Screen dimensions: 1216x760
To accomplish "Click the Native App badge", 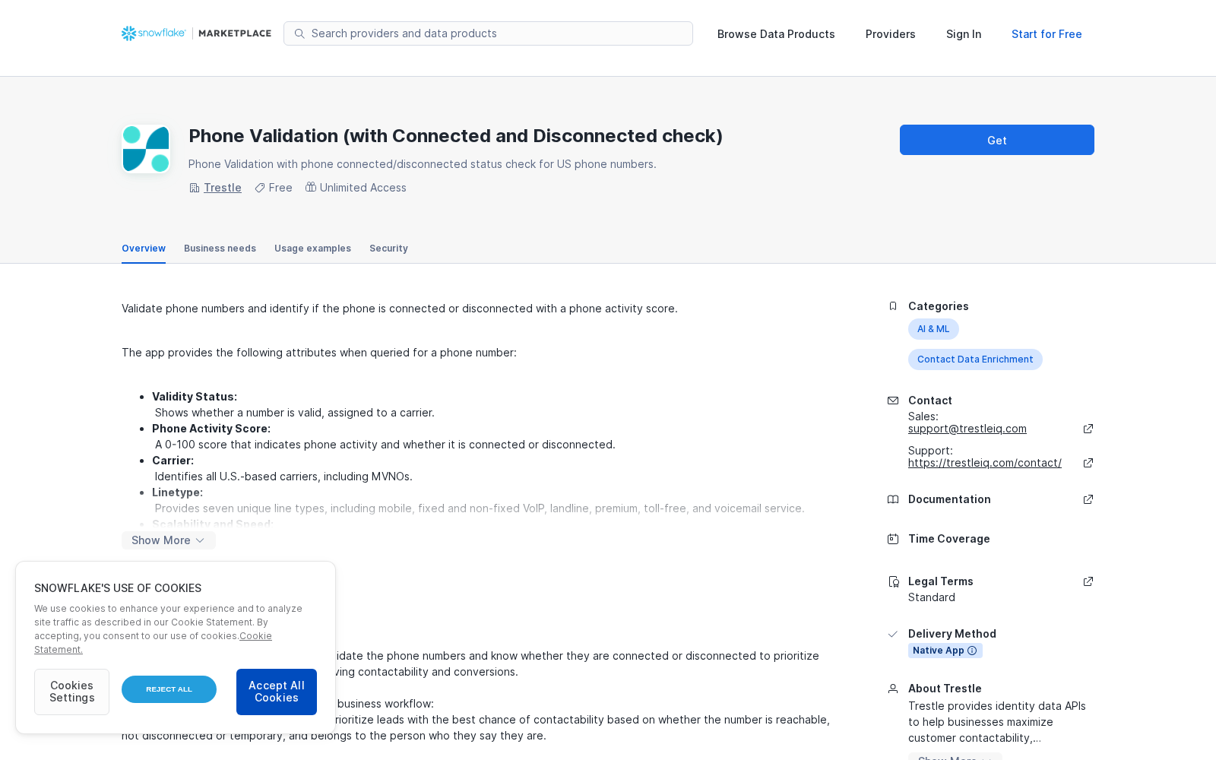I will (x=945, y=651).
